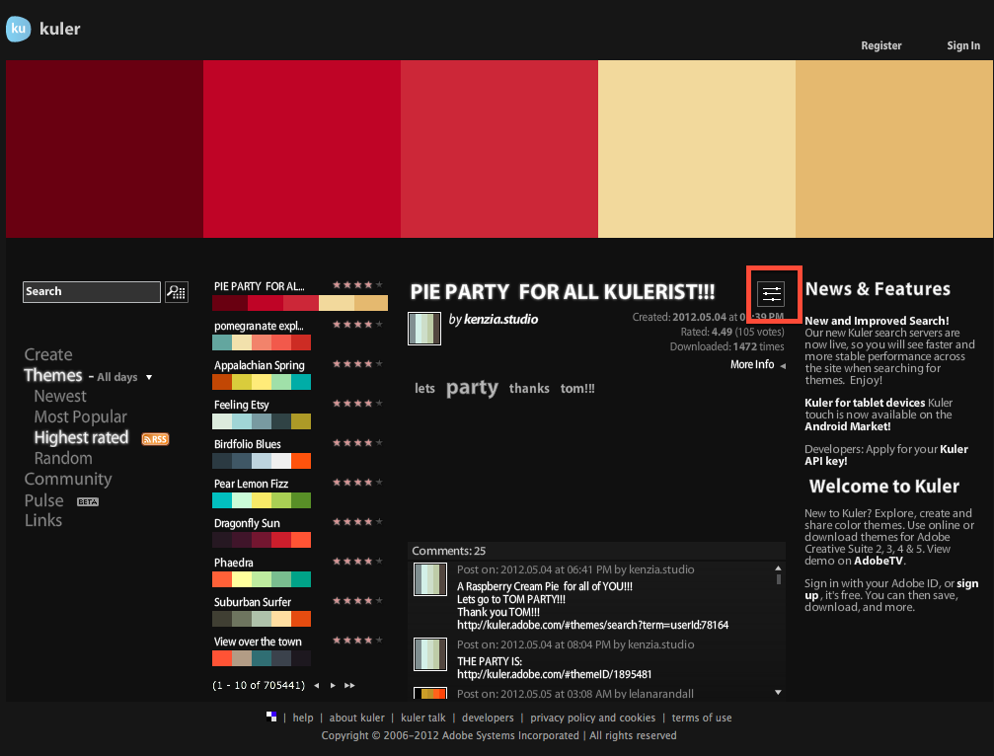Open kenzia.studio author profile link

pos(500,320)
